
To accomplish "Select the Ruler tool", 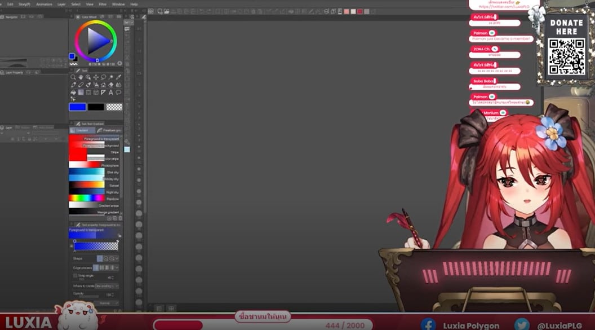I will tap(103, 93).
